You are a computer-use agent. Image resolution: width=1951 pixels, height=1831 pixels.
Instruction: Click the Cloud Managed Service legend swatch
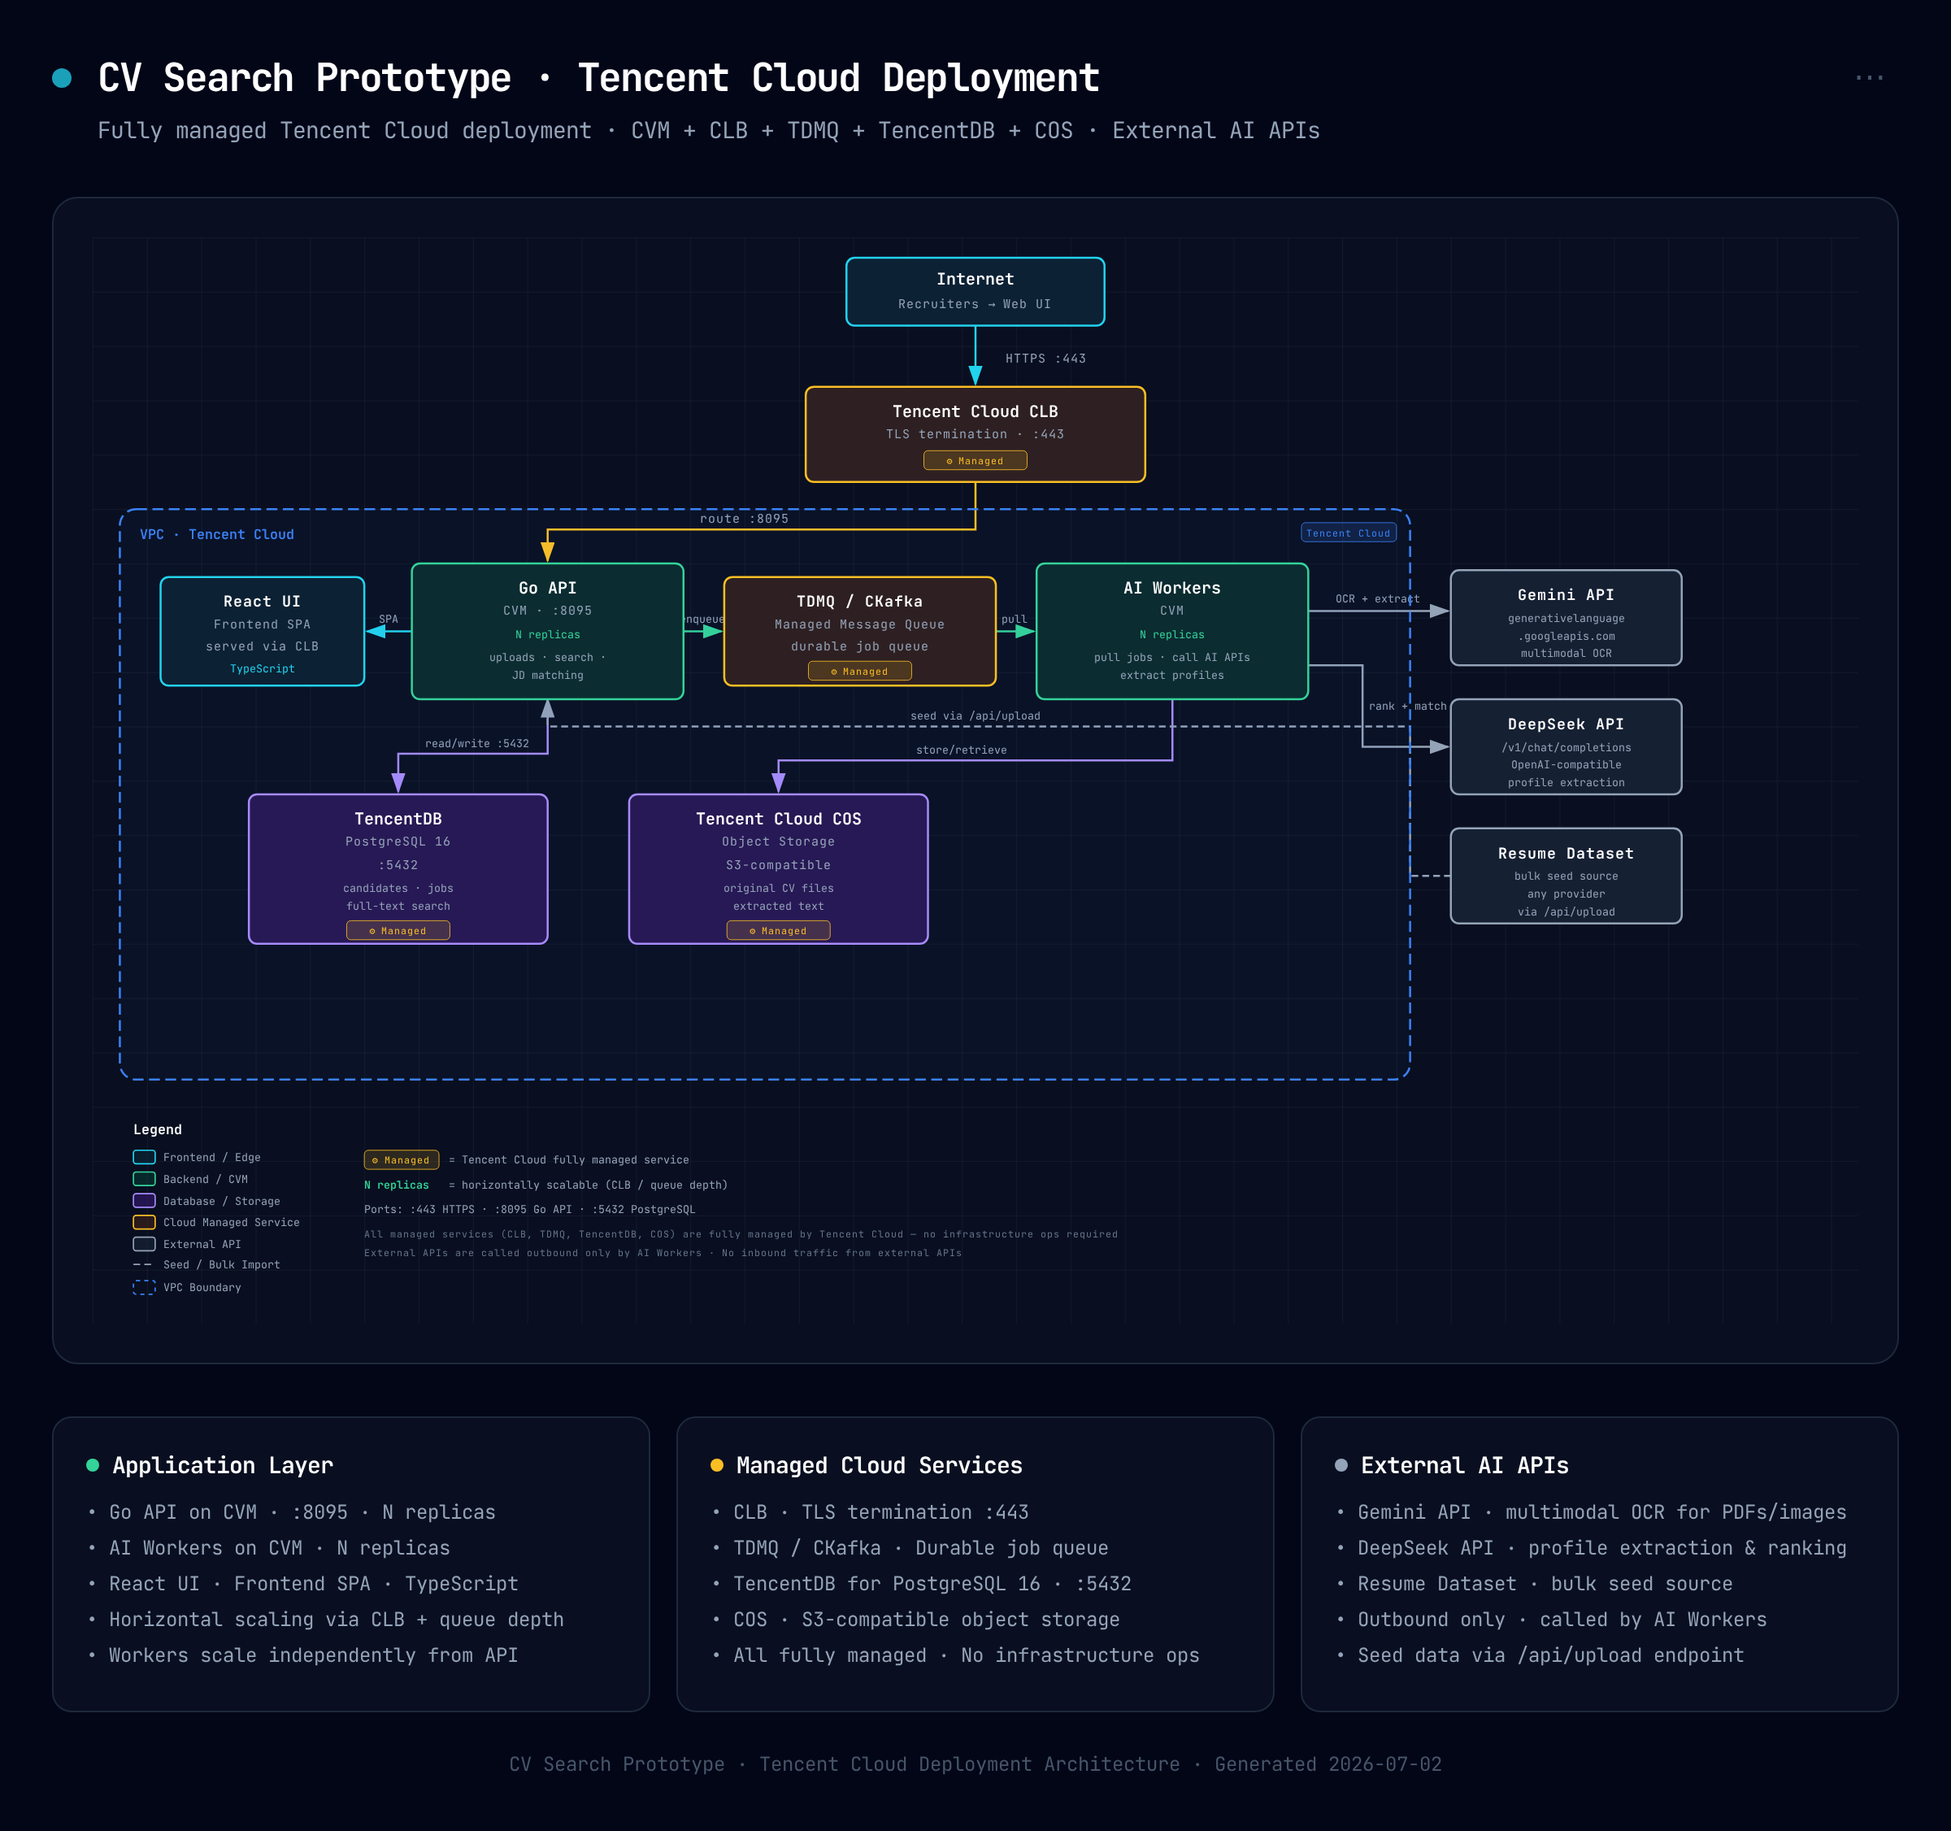(144, 1222)
